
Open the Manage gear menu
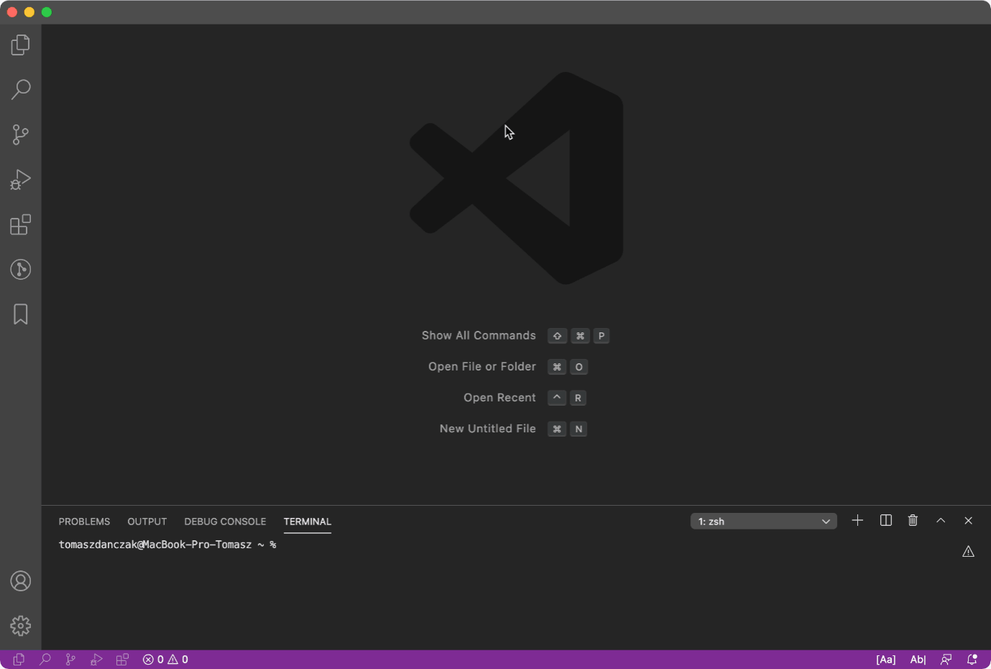click(20, 625)
